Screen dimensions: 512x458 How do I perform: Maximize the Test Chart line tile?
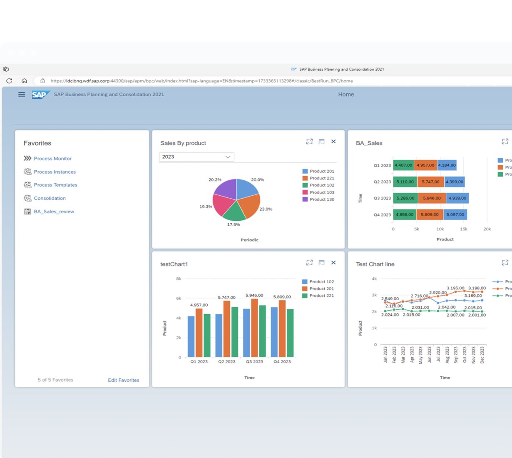coord(505,263)
